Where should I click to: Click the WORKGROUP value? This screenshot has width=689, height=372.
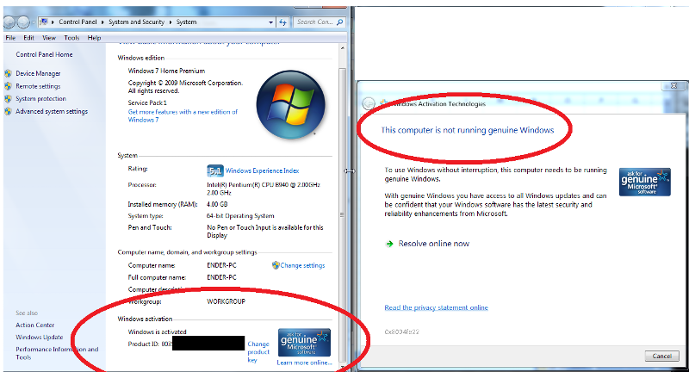coord(226,301)
